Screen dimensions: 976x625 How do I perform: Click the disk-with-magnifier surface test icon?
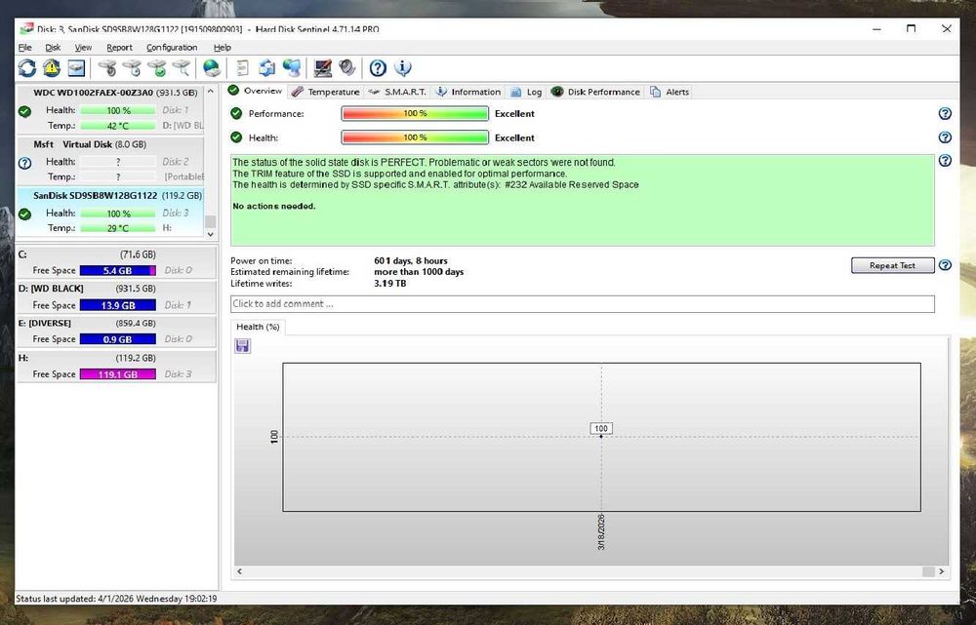[x=182, y=68]
